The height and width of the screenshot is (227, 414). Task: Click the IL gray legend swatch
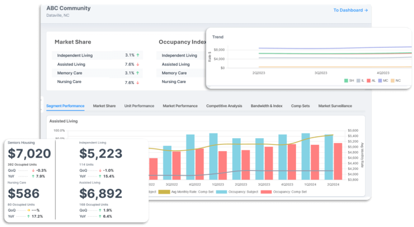pos(358,81)
